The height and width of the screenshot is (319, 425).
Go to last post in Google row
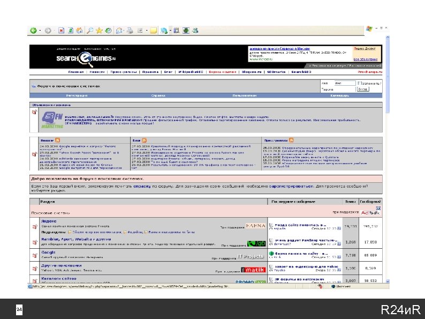[x=339, y=257]
